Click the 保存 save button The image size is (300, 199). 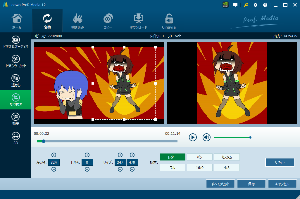(x=251, y=184)
